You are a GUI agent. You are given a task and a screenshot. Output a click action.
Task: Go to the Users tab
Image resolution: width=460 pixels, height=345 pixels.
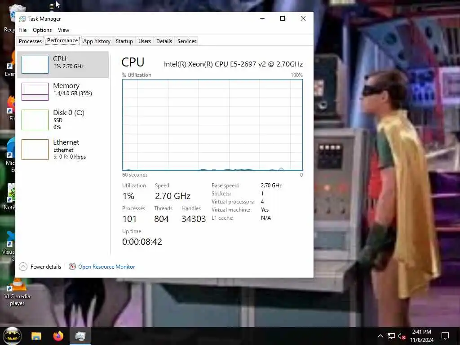[145, 41]
